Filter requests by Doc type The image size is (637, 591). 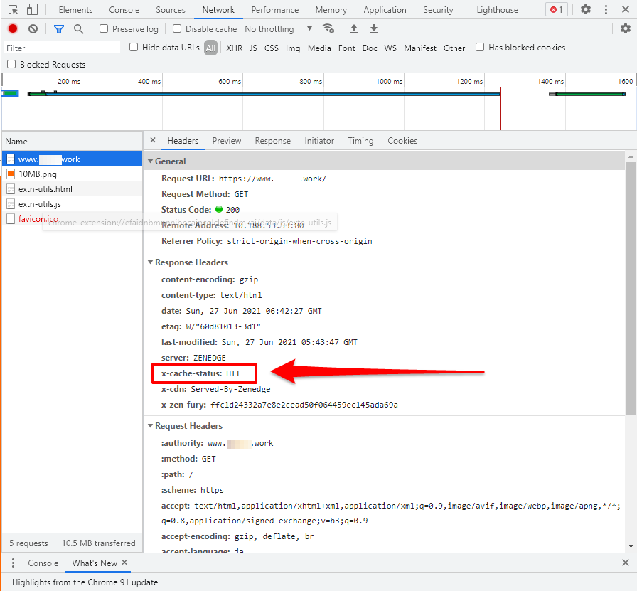tap(370, 48)
